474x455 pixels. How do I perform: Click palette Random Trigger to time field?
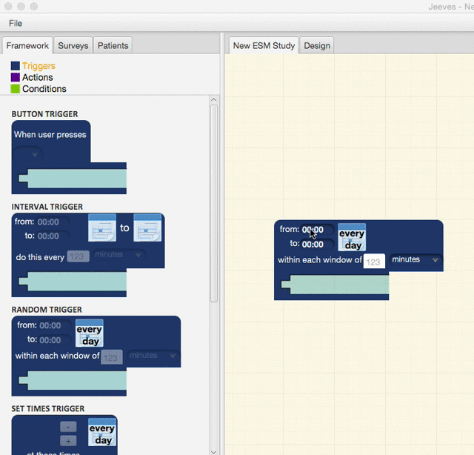(x=54, y=340)
